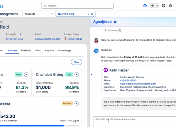Open actions dropdown on 81.2% feasibility card
The width and height of the screenshot is (176, 127).
(26, 74)
